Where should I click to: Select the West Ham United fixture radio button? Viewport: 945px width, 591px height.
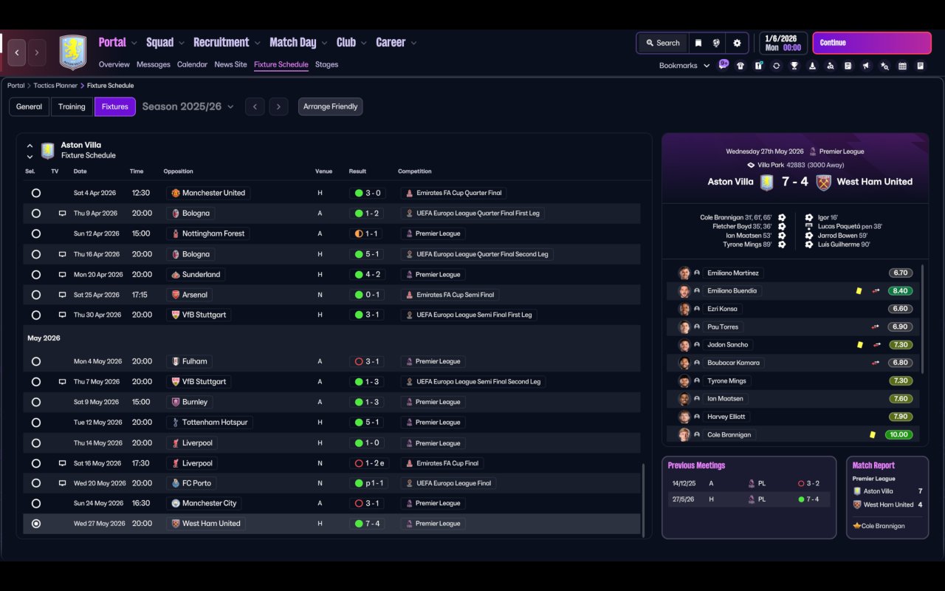coord(36,523)
